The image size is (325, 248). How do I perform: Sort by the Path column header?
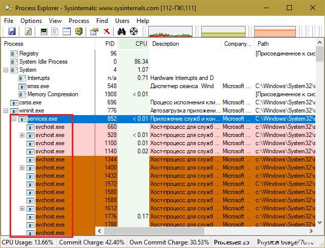pos(285,44)
